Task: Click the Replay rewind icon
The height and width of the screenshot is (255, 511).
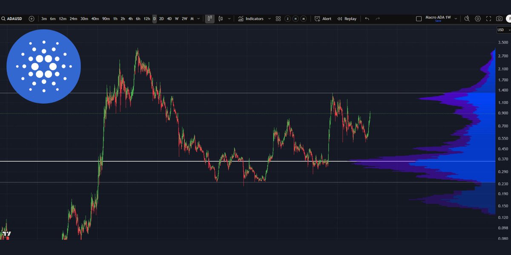Action: coord(340,19)
